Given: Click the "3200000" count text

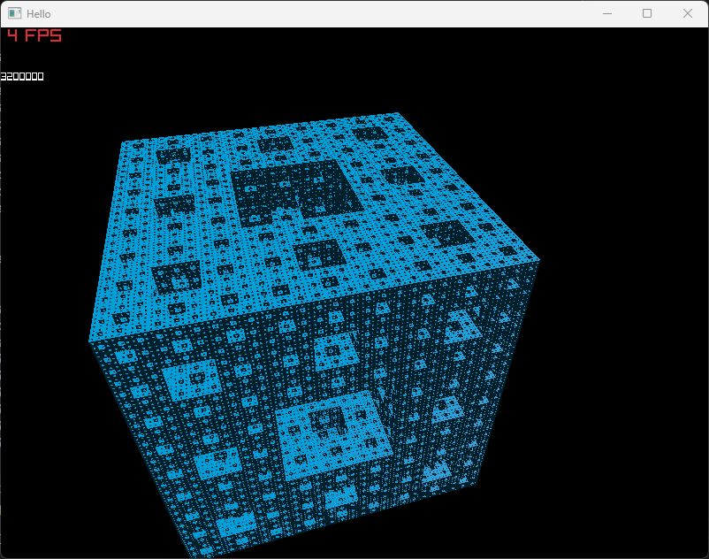Looking at the screenshot, I should point(22,76).
